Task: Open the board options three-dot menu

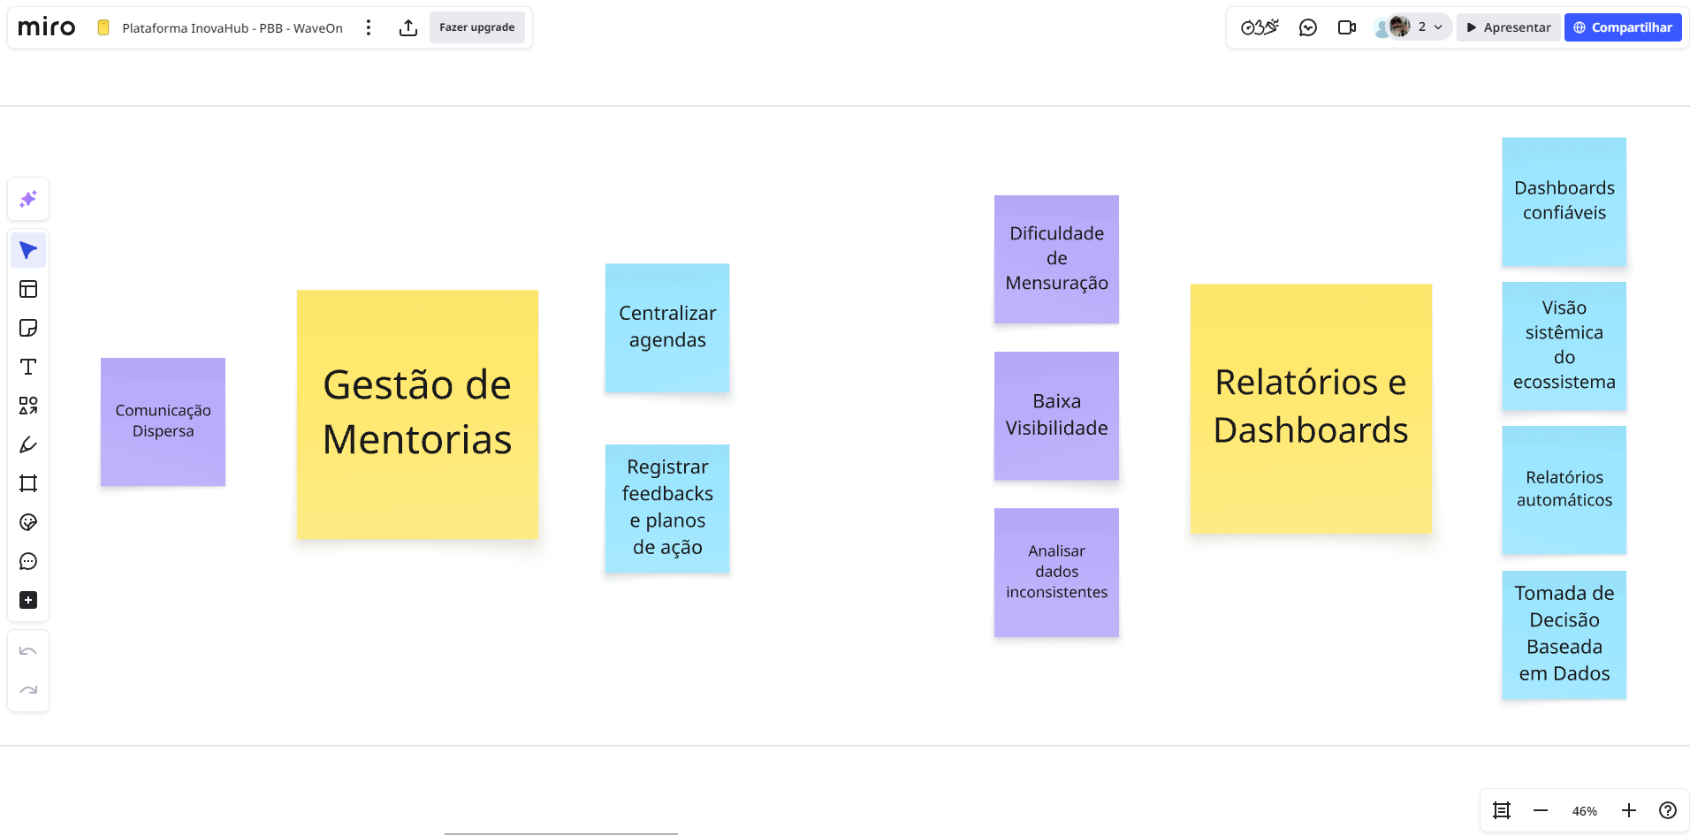Action: point(369,27)
